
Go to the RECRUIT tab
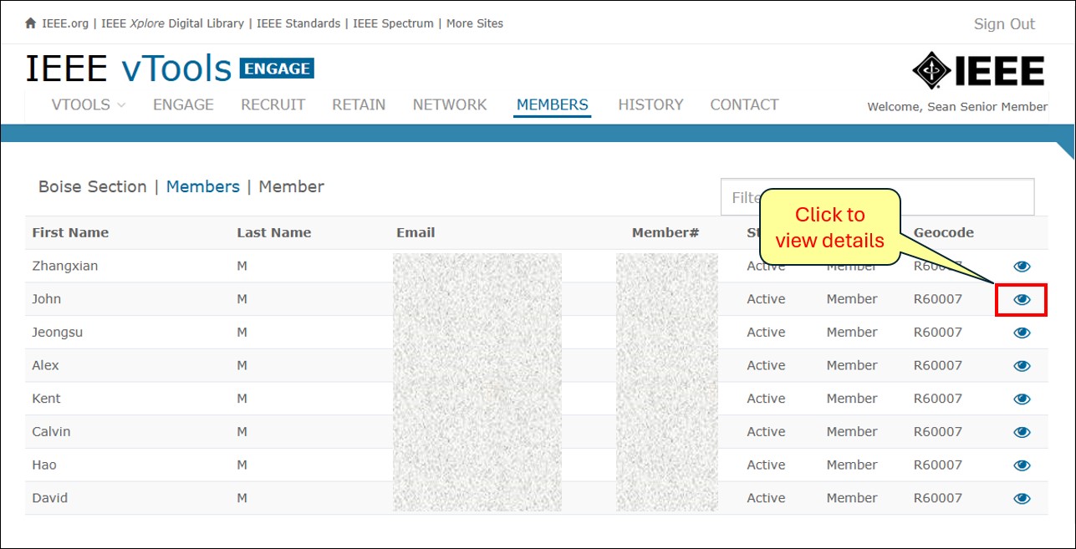coord(273,104)
